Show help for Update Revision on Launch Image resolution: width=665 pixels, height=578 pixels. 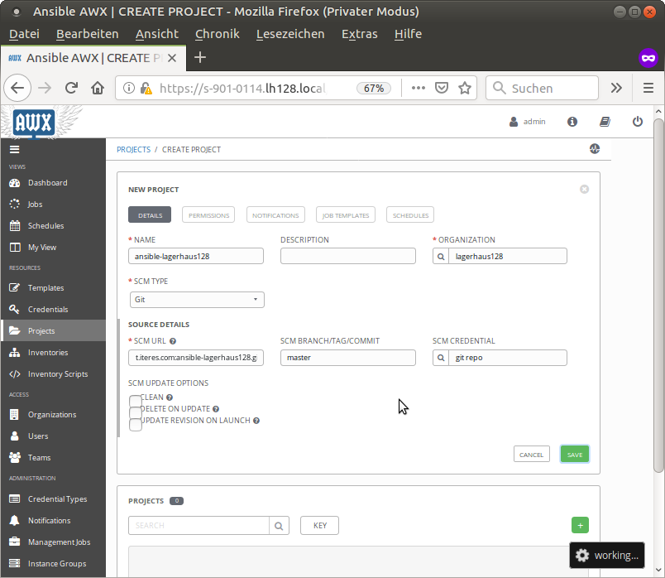256,421
